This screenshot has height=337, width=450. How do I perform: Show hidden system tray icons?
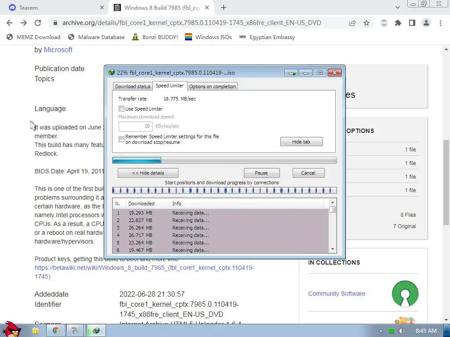pyautogui.click(x=381, y=331)
